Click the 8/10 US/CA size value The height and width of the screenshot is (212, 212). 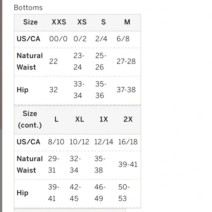pyautogui.click(x=56, y=142)
